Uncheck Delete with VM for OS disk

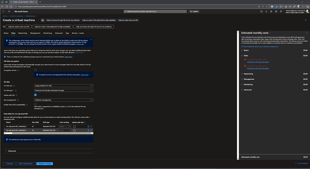coord(35,95)
